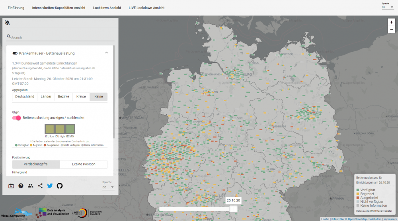Open the Twitter bird icon

50,186
